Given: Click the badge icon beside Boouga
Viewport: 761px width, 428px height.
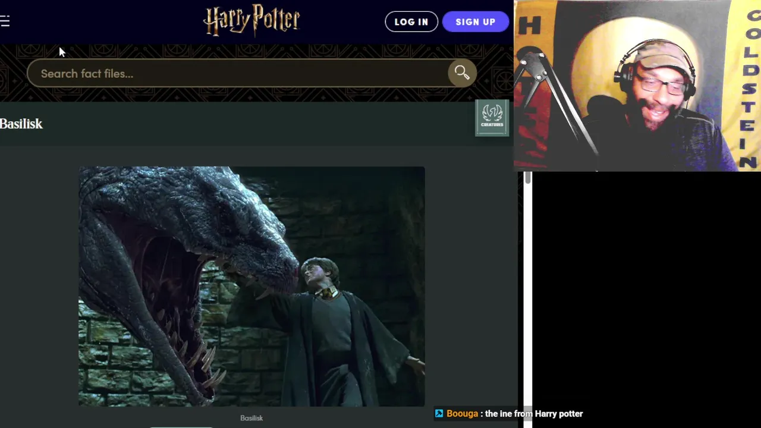Looking at the screenshot, I should point(439,414).
